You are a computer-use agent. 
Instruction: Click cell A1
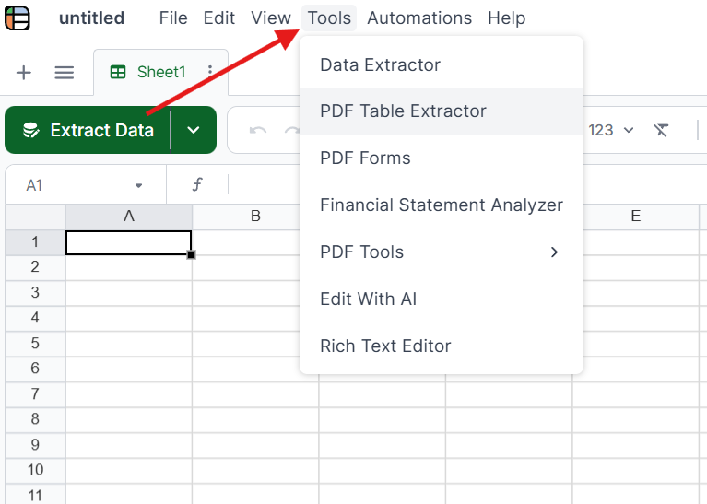[x=128, y=242]
